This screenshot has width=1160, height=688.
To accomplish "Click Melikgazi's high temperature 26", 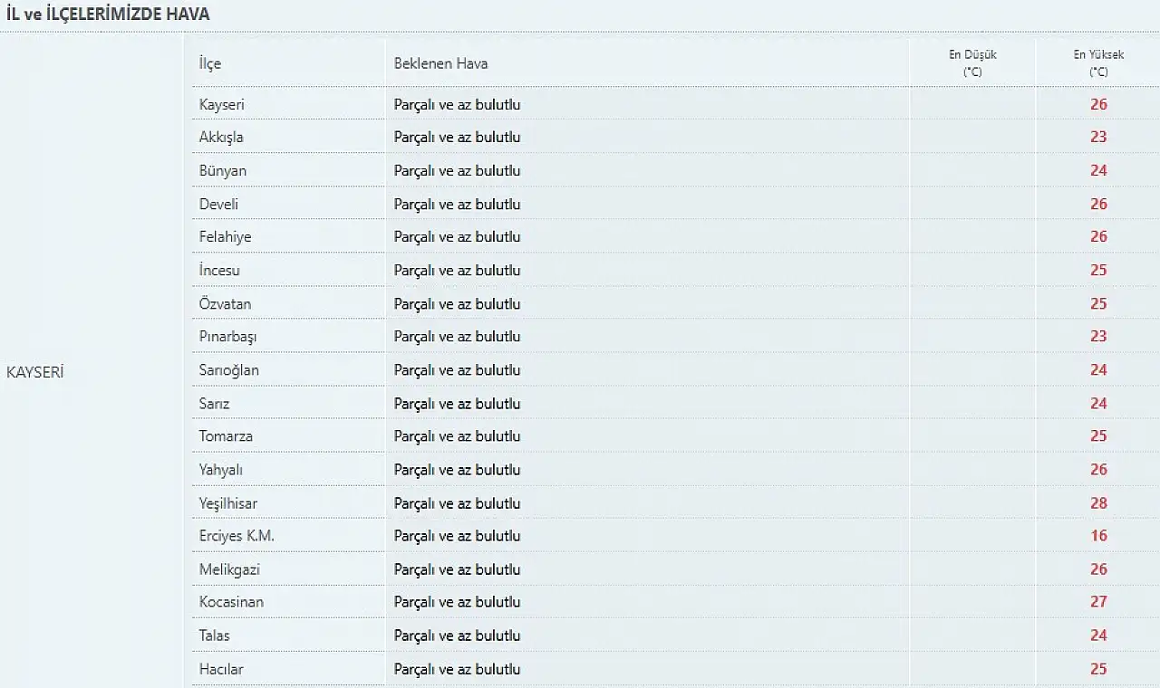I will pos(1098,569).
